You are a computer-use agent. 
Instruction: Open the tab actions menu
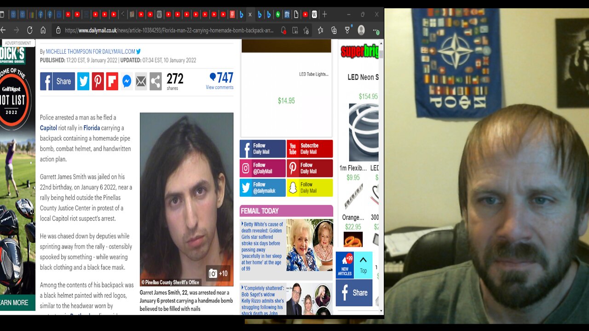point(2,15)
